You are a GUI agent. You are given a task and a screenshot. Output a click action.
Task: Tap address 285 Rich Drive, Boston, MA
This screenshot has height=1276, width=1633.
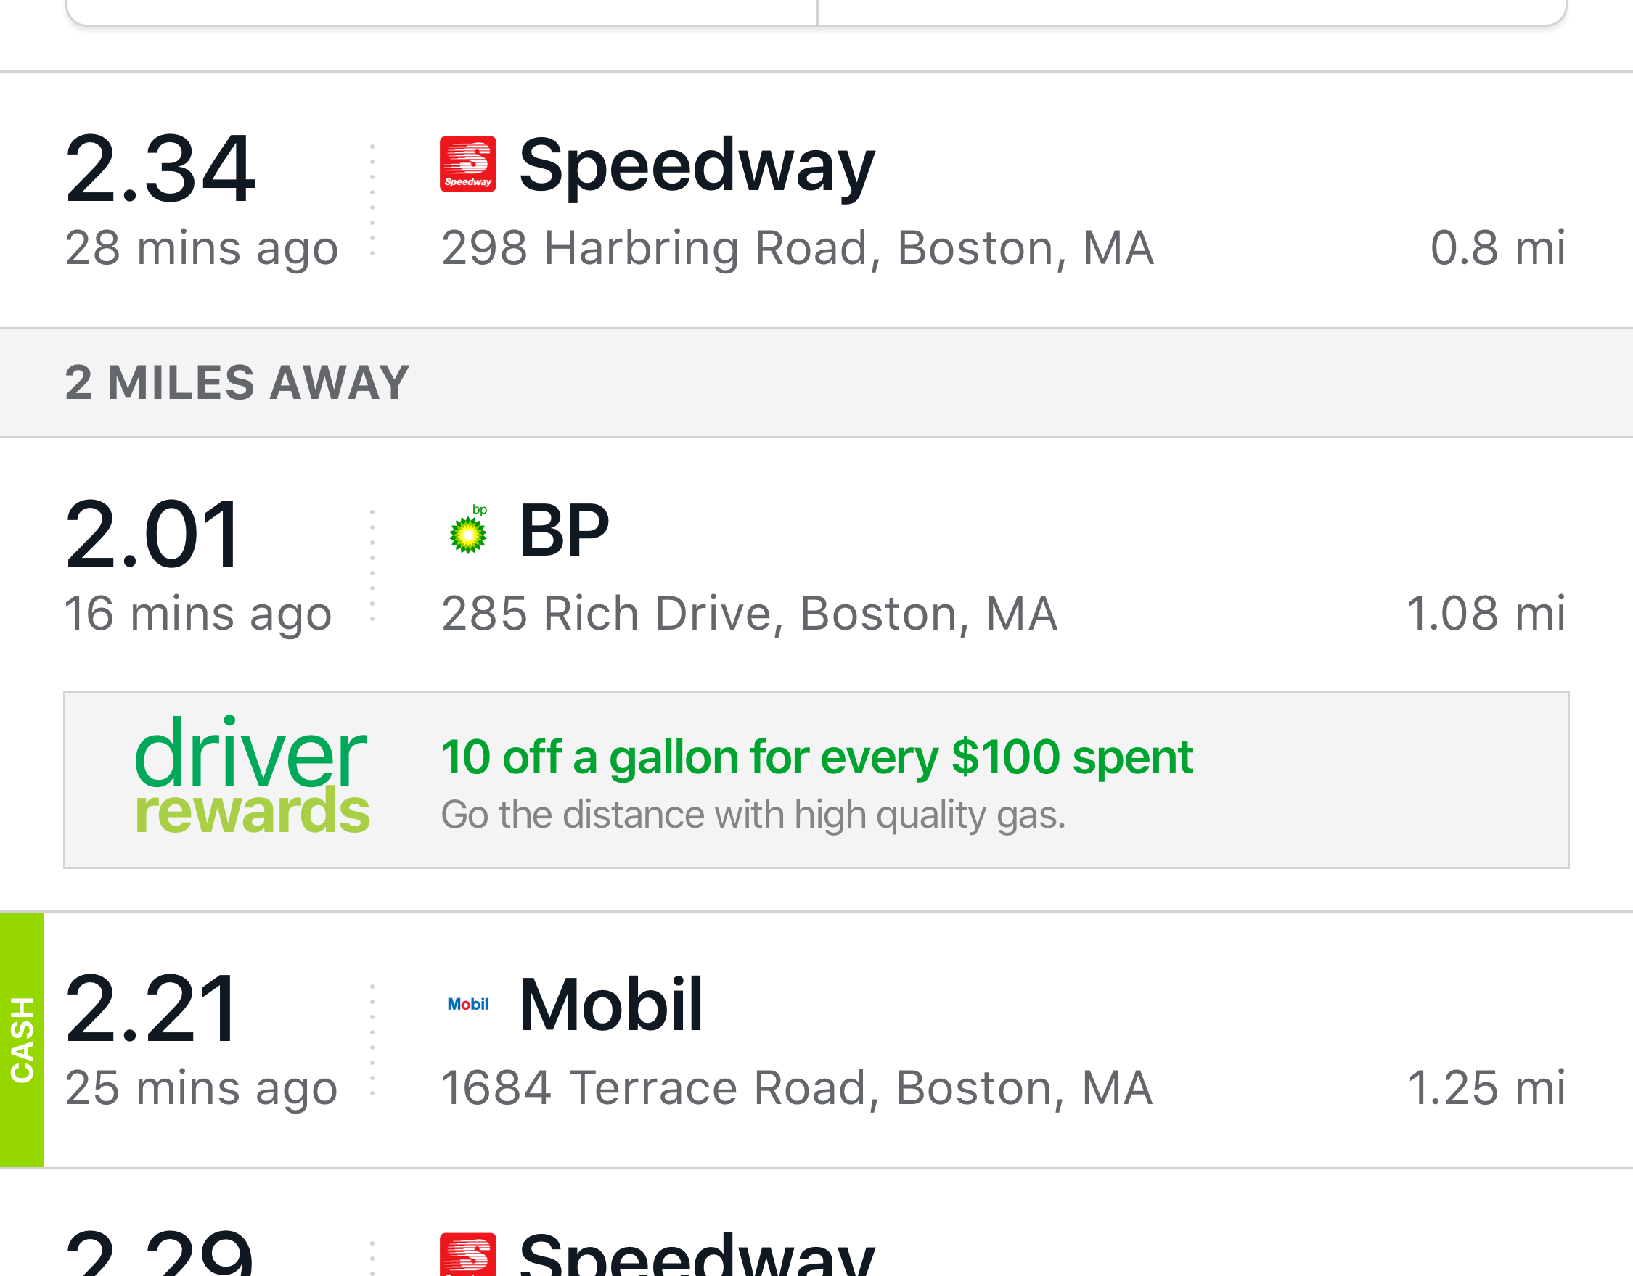click(x=749, y=614)
